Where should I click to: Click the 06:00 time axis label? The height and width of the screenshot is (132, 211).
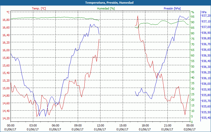click(x=56, y=126)
